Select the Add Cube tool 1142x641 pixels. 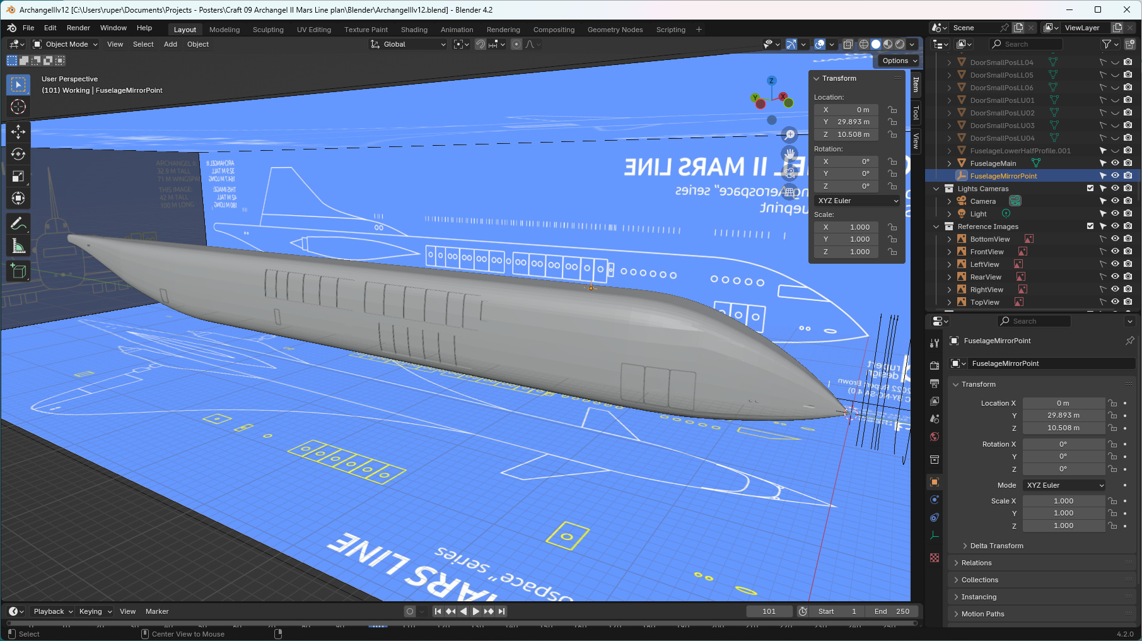tap(18, 271)
